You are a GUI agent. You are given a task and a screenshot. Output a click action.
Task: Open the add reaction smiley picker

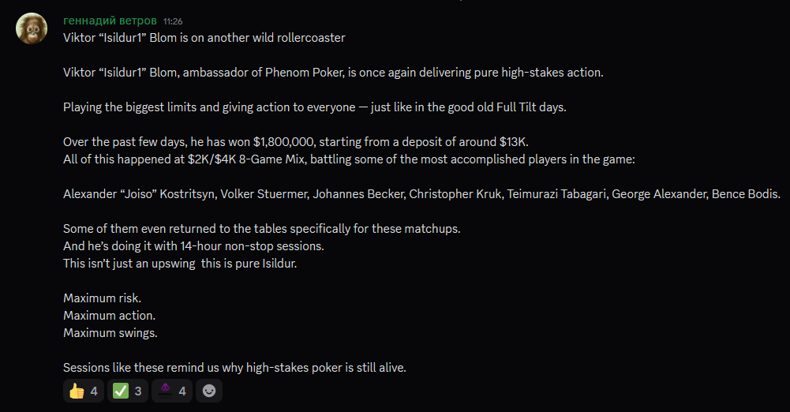tap(209, 391)
